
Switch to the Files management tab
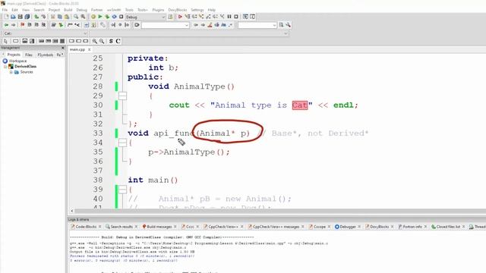pyautogui.click(x=29, y=55)
